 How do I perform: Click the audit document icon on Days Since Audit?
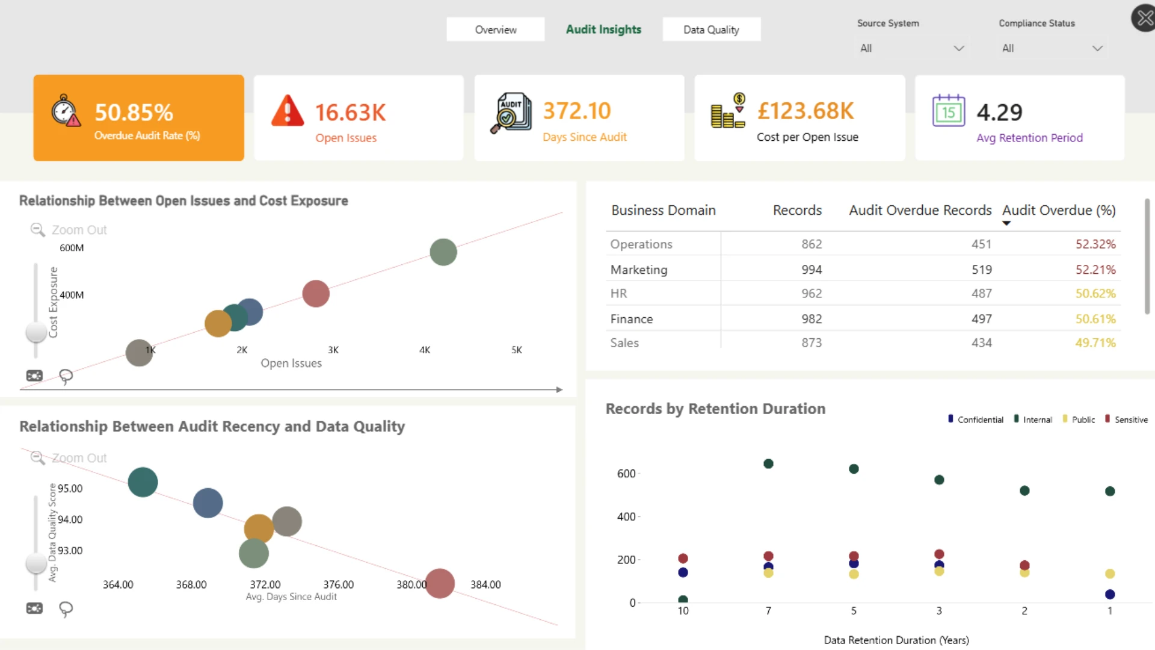tap(511, 113)
